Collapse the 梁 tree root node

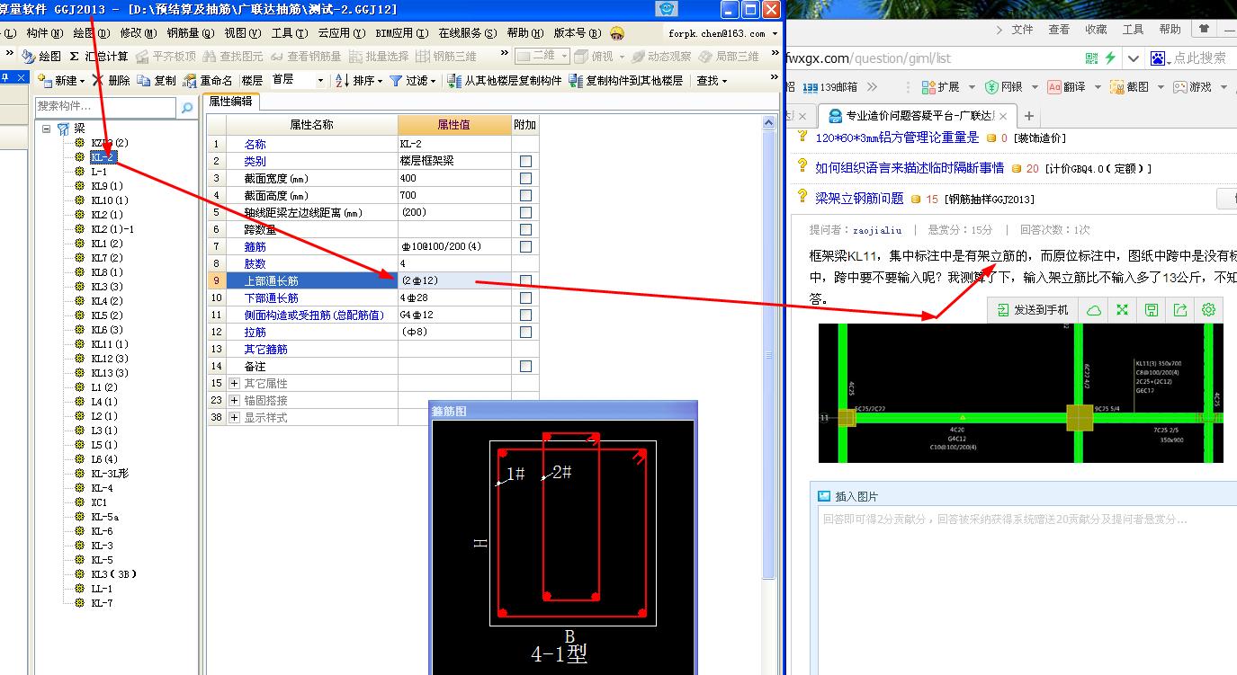click(46, 129)
